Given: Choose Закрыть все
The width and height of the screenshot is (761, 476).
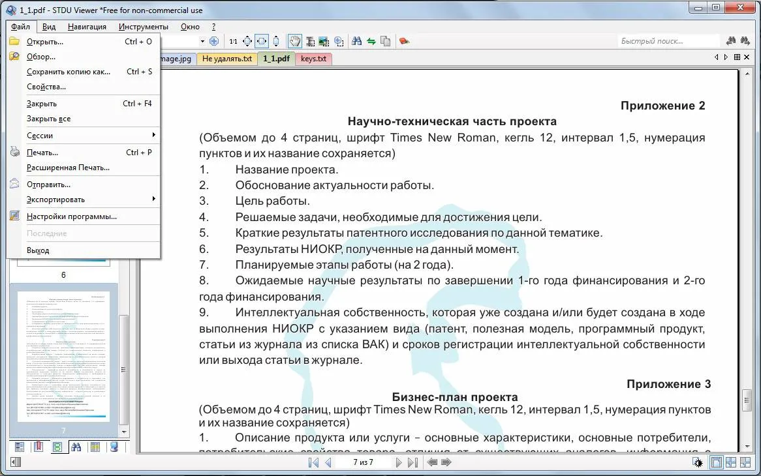Looking at the screenshot, I should (83, 119).
